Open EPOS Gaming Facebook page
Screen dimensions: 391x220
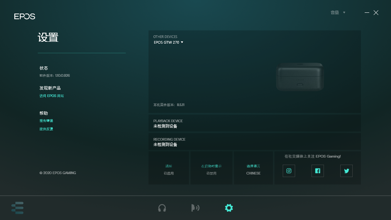click(318, 171)
